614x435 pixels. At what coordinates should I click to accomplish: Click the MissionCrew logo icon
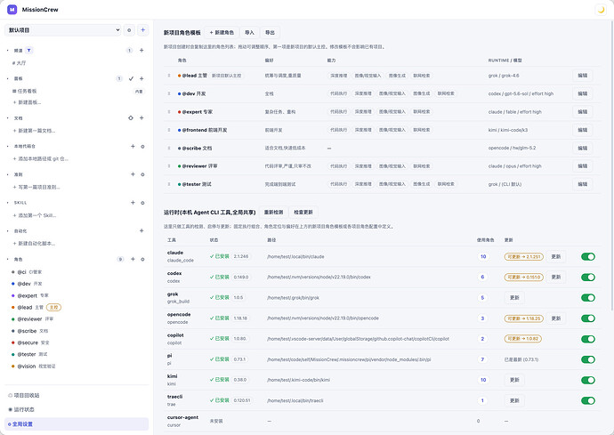pos(12,10)
